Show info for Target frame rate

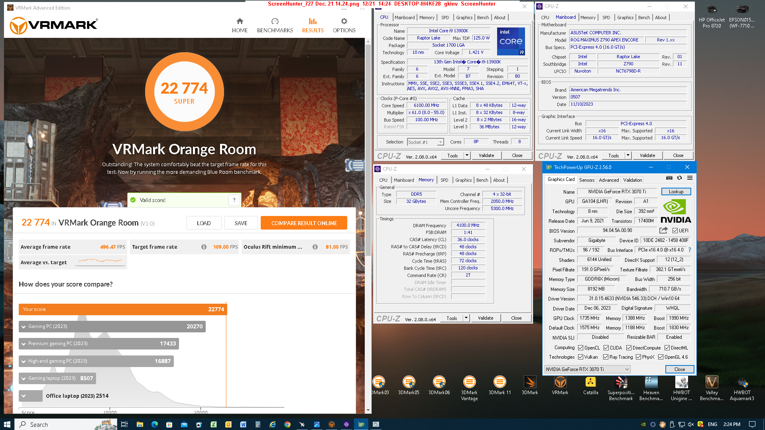click(204, 247)
